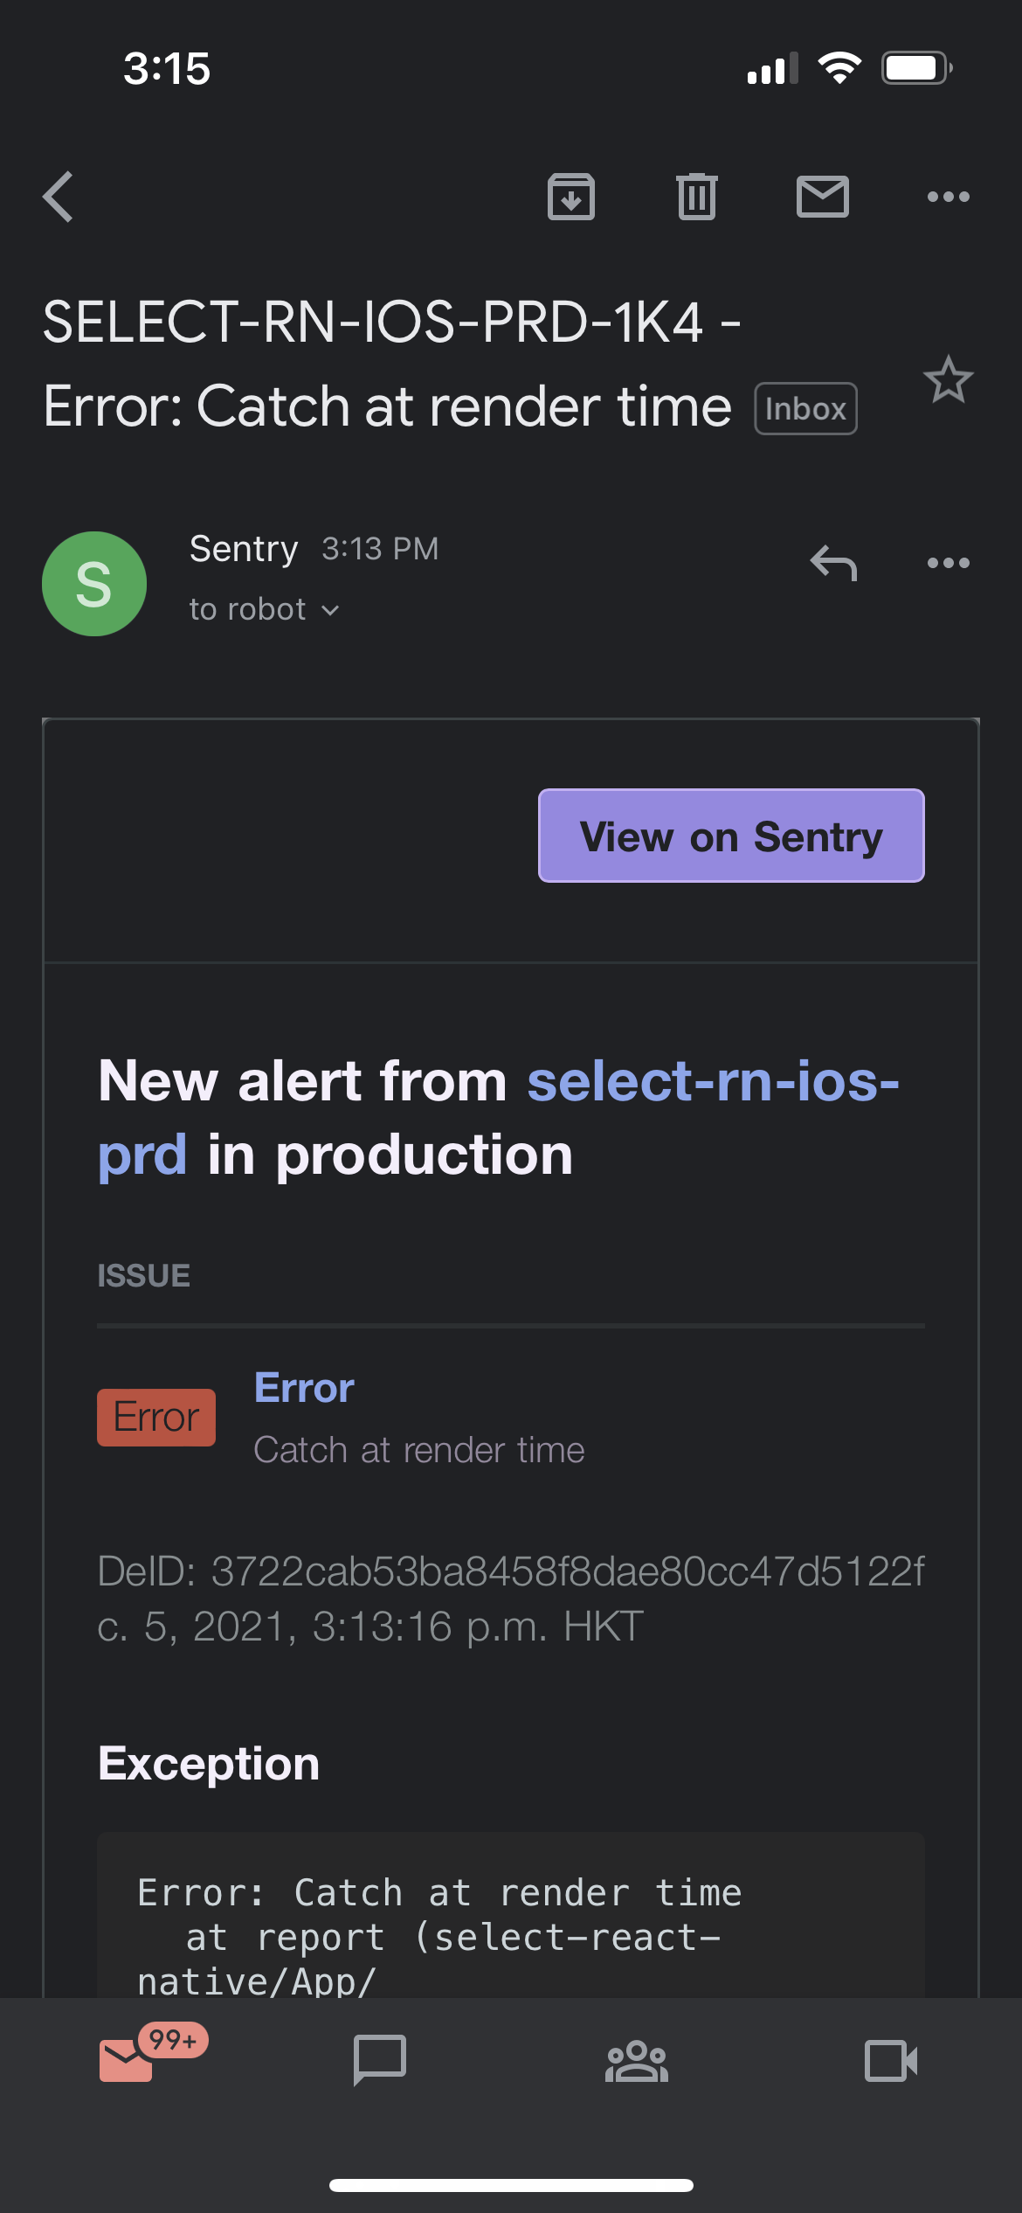
Task: Open the Meet video tab
Action: 891,2060
